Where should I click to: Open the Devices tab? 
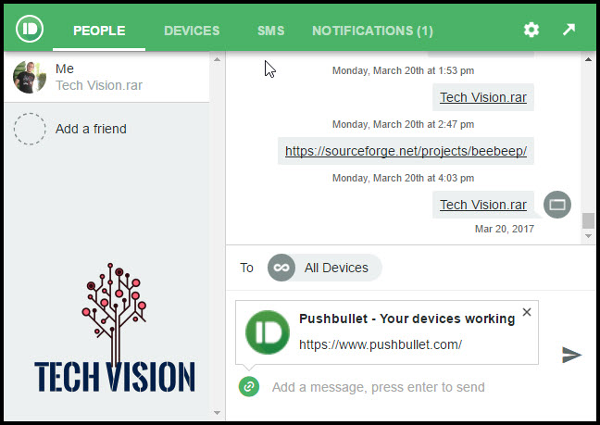pos(192,31)
